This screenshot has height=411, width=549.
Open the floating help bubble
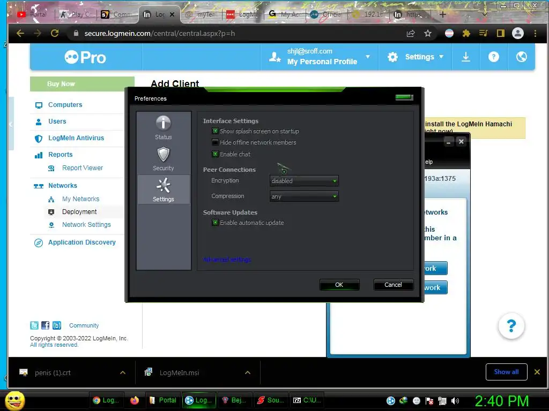[511, 326]
